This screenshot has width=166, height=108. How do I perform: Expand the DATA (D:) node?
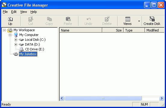point(16,45)
